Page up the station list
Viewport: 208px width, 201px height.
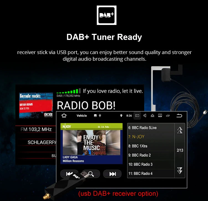click(180, 130)
